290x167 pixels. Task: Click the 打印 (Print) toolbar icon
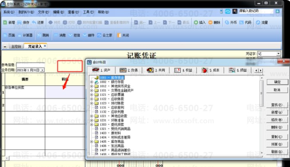point(65,22)
